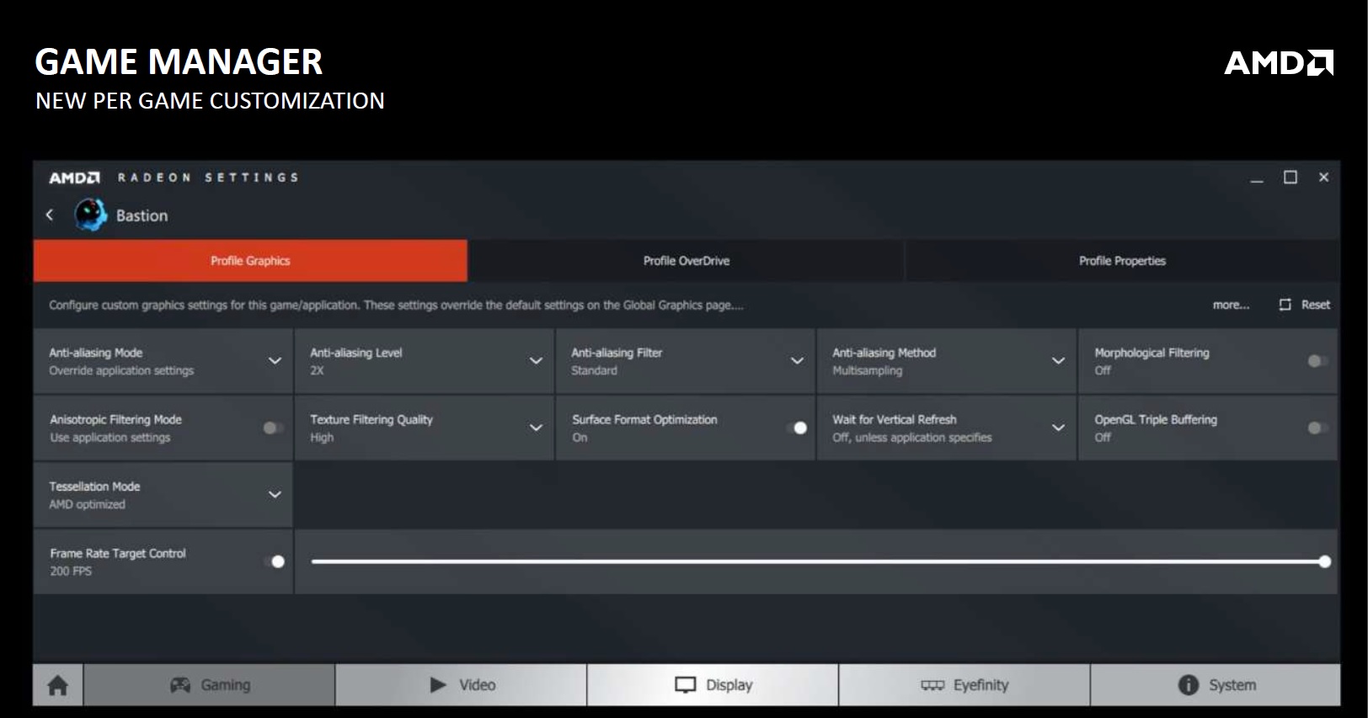
Task: Click the Eyefinity multi-display icon
Action: (932, 685)
